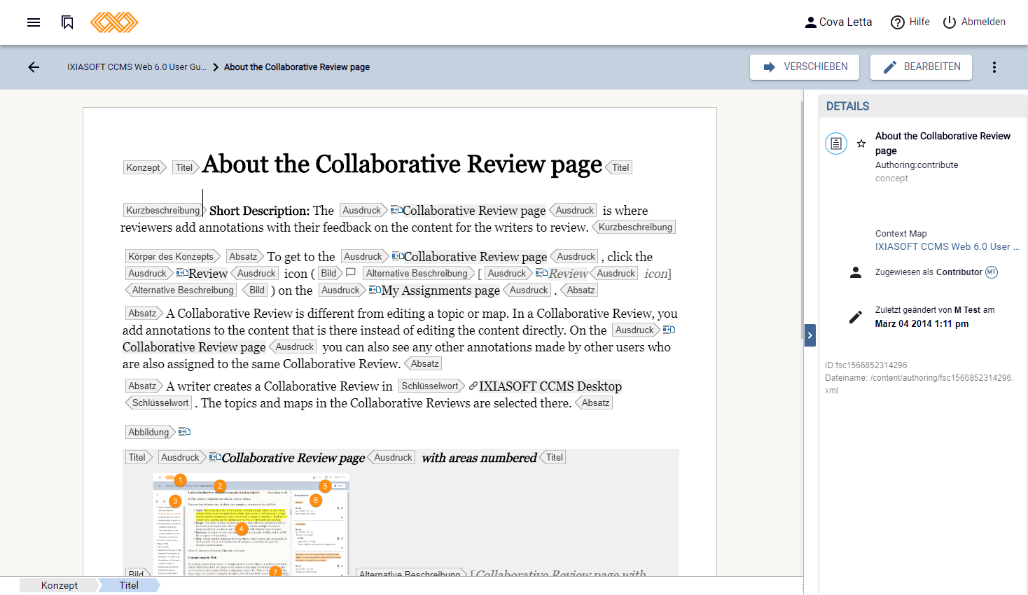The image size is (1028, 595).
Task: Open Hilfe help link
Action: [x=910, y=22]
